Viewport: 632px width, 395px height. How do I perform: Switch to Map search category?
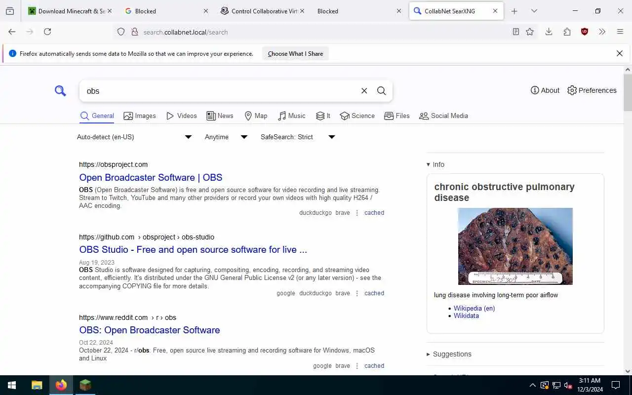(256, 116)
